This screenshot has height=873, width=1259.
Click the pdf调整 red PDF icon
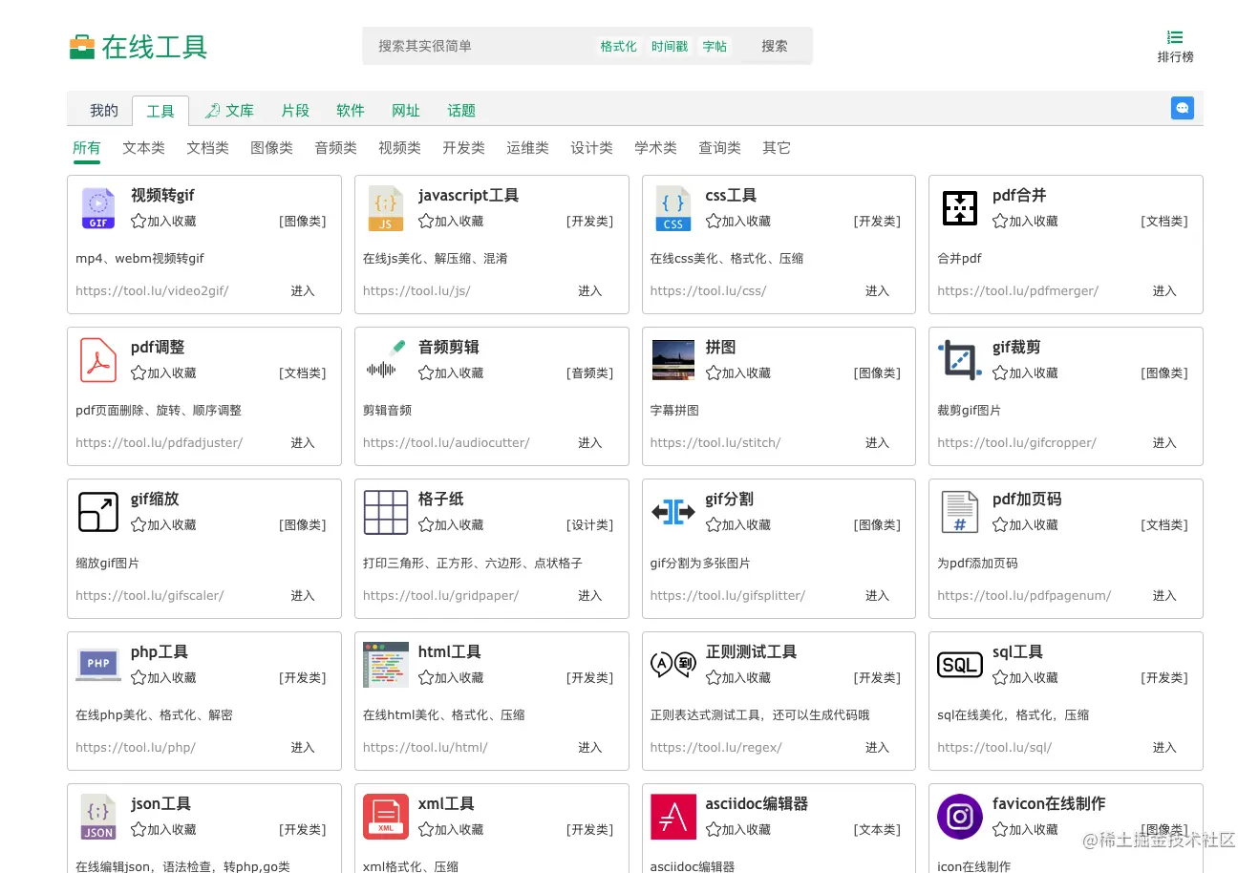coord(98,360)
